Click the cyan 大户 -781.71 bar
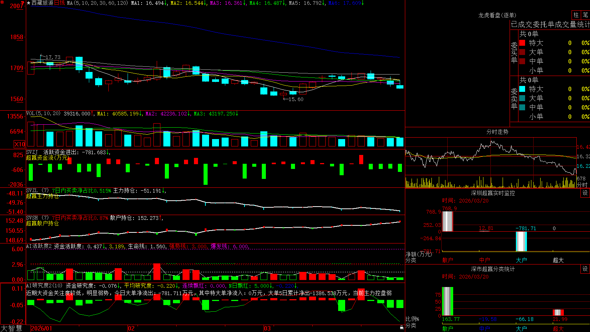Viewport: 590px width, 332px height. (x=521, y=242)
